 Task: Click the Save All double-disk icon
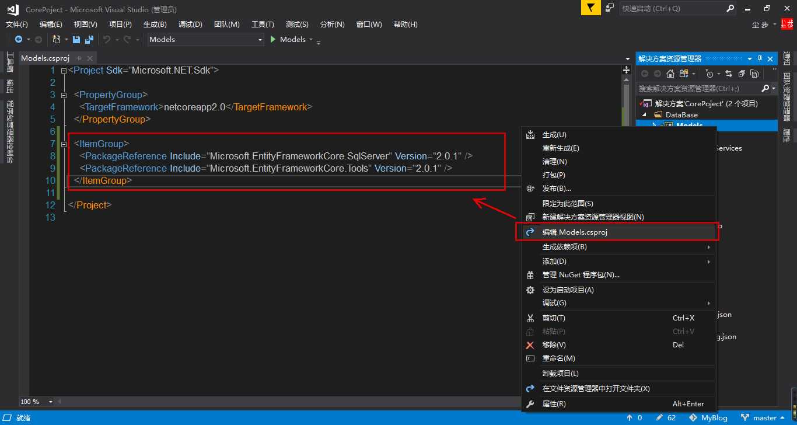(x=89, y=39)
